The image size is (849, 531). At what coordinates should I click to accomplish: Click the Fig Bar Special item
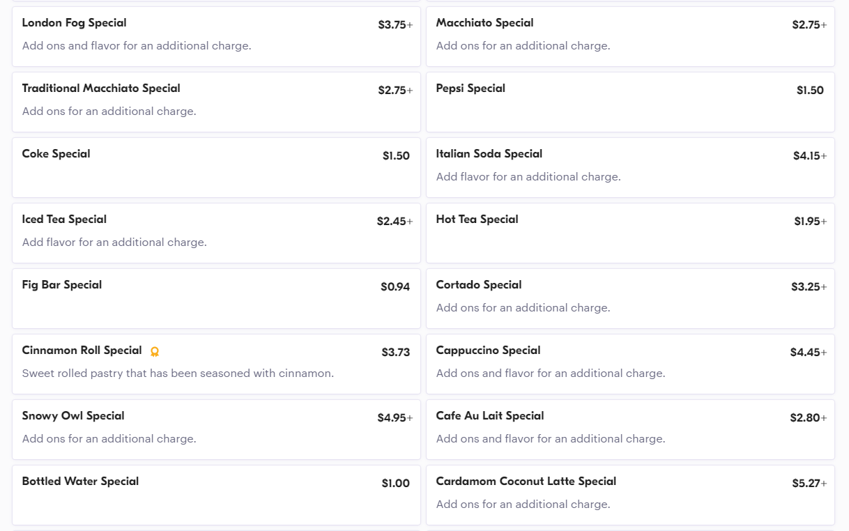(216, 298)
